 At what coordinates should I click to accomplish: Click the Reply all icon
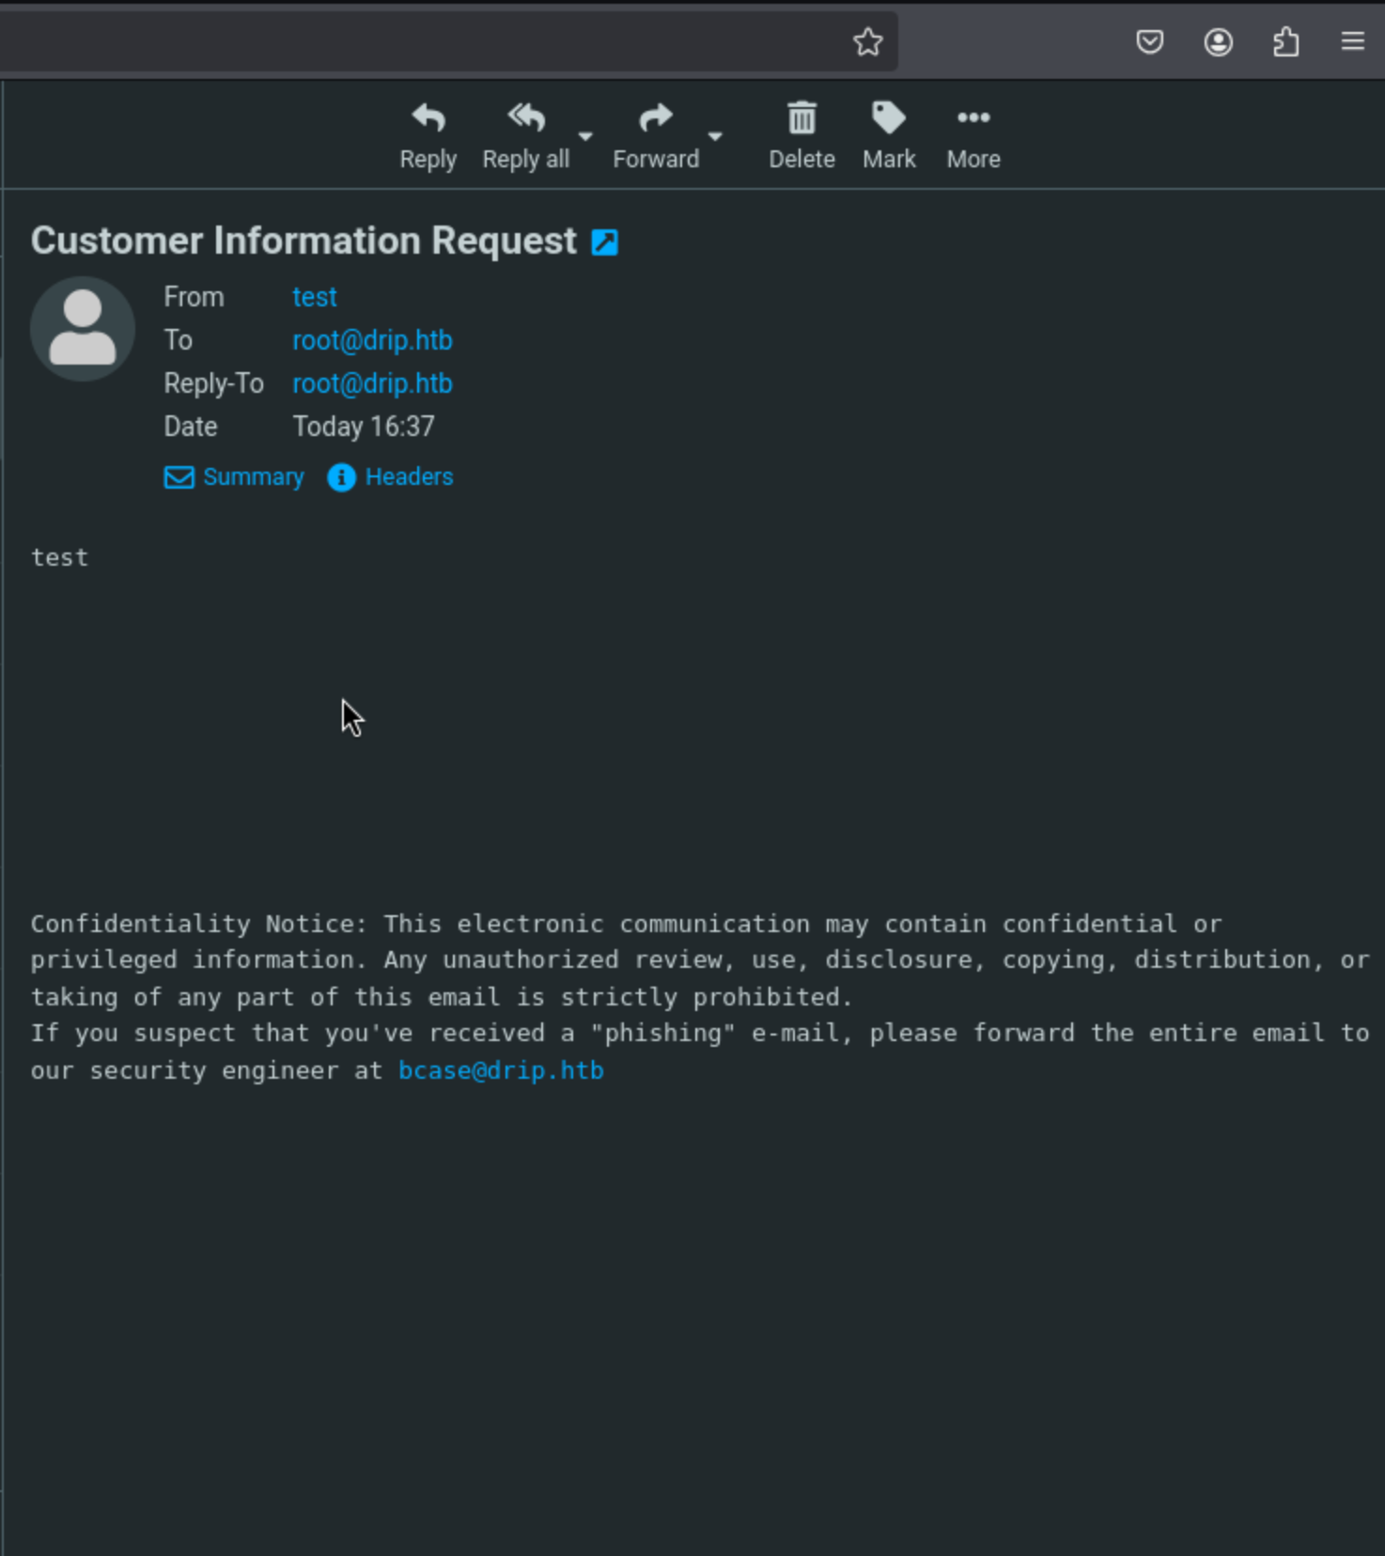click(525, 118)
